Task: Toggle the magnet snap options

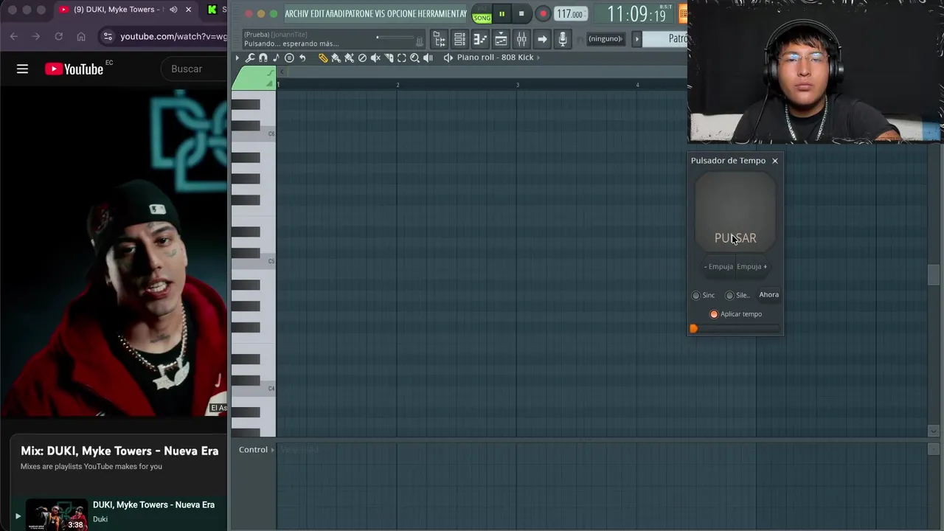Action: [263, 58]
